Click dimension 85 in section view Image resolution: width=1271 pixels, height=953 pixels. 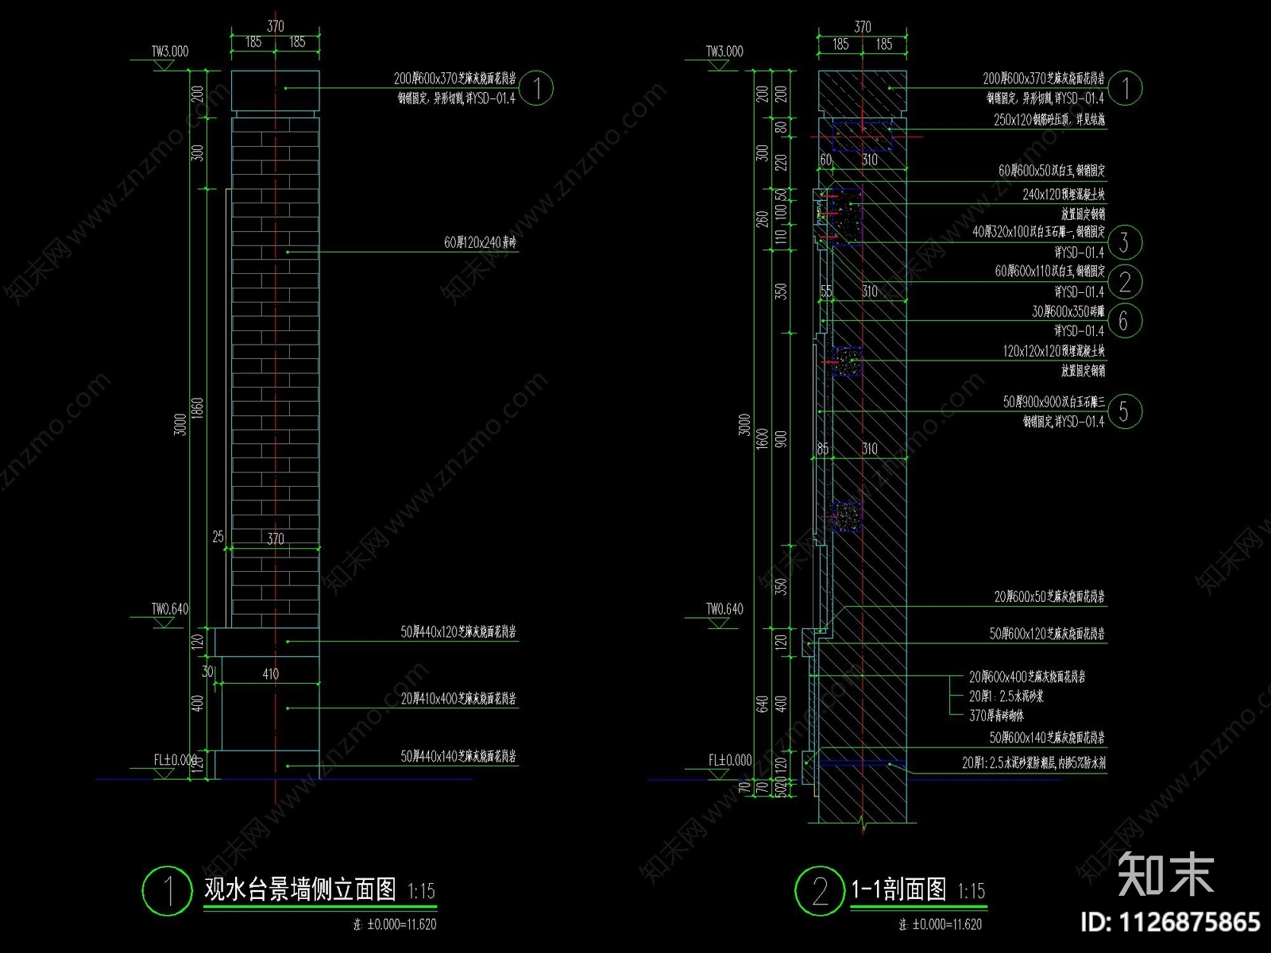click(823, 449)
